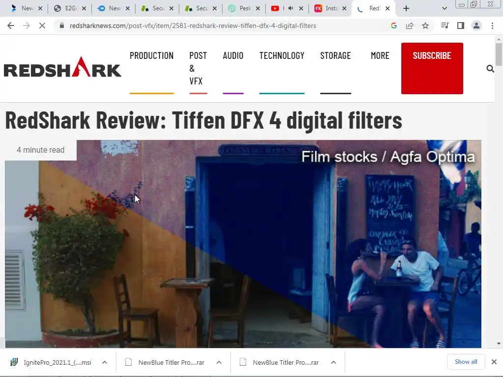Expand the MORE menu

pos(380,55)
